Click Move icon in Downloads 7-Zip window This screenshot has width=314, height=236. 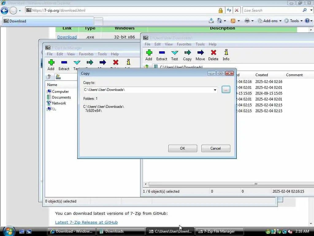(x=201, y=53)
